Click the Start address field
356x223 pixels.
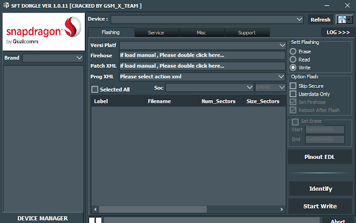click(325, 130)
